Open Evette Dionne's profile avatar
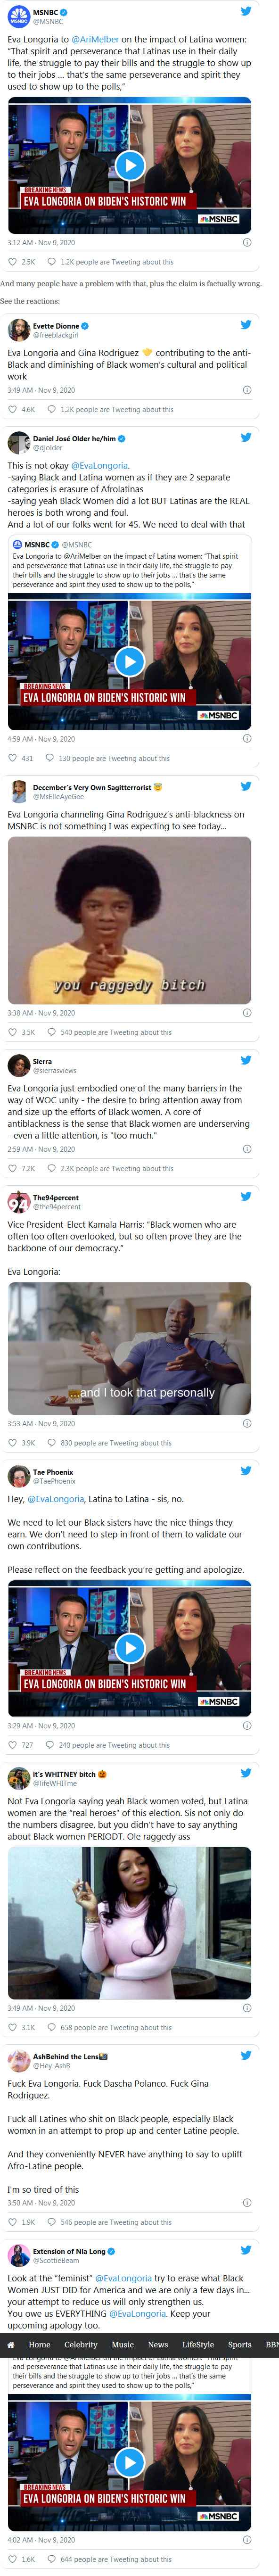Image resolution: width=279 pixels, height=2576 pixels. (18, 330)
